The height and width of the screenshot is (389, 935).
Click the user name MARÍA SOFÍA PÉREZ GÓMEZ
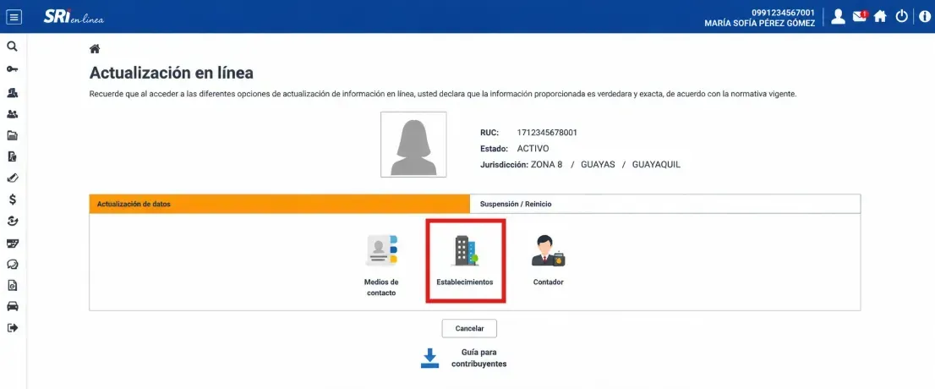759,24
